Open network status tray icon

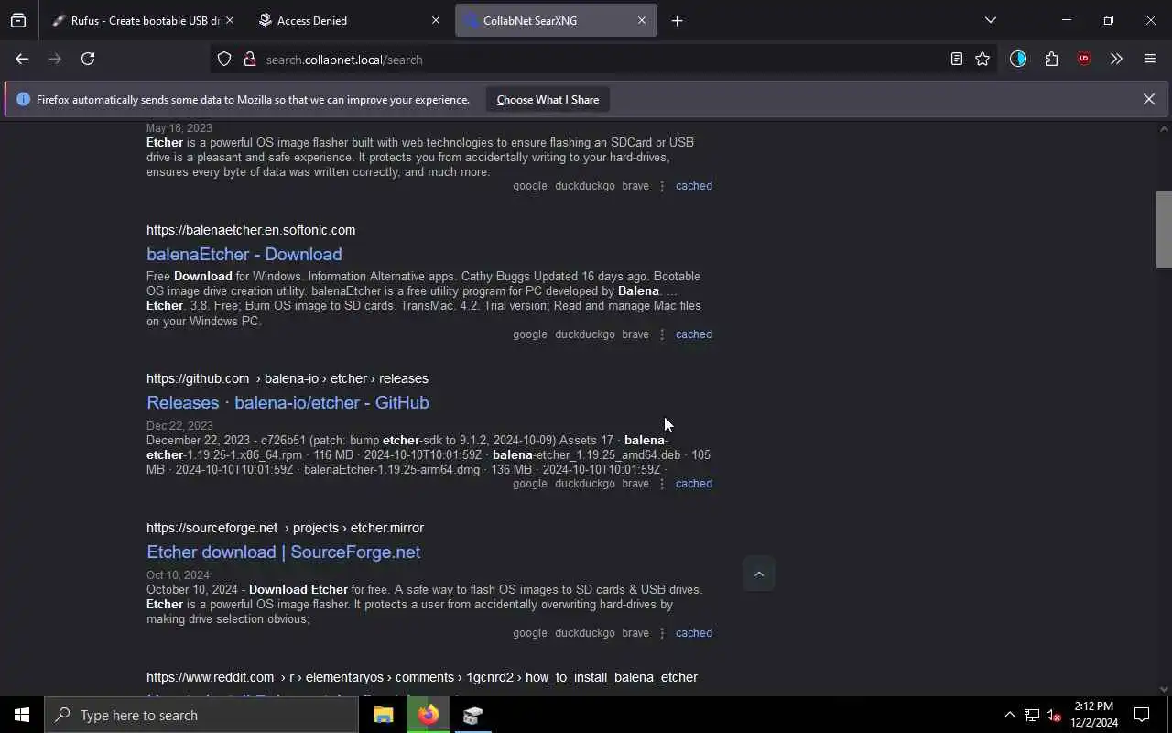pos(1031,715)
